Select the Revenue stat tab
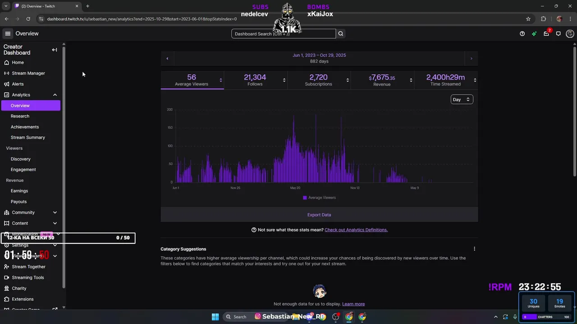Viewport: 577px width, 324px height. tap(382, 80)
